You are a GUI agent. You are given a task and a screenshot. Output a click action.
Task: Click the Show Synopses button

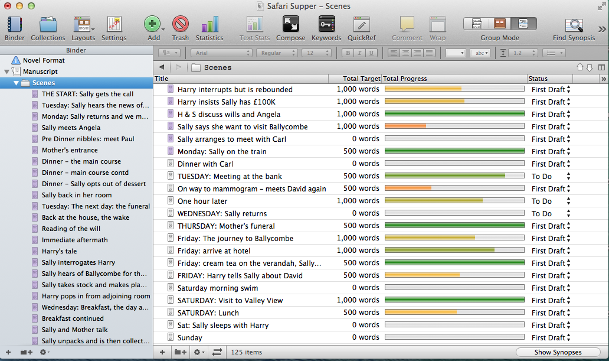pyautogui.click(x=558, y=352)
